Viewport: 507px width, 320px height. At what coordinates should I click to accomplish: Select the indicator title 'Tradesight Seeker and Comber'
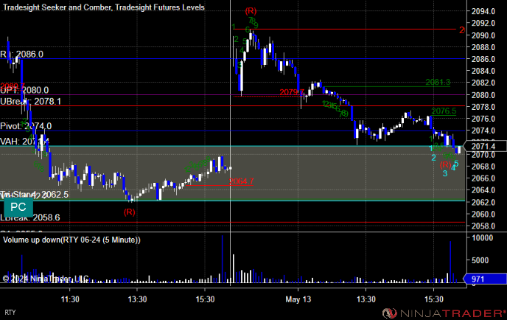(x=57, y=7)
